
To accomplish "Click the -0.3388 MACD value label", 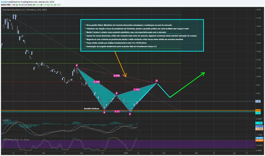I will click(x=259, y=129).
